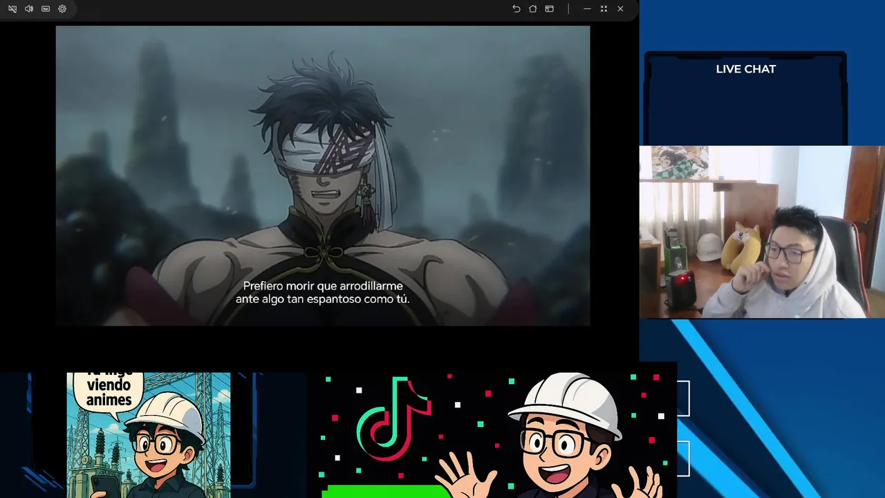
Task: Click the back arrow icon
Action: point(516,9)
